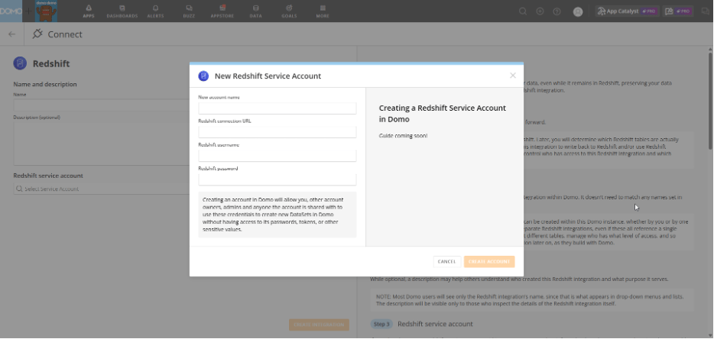
Task: Open the Apps menu in top navigation
Action: click(x=89, y=11)
